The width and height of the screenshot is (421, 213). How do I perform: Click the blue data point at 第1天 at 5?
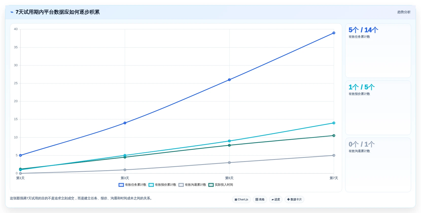click(x=20, y=155)
